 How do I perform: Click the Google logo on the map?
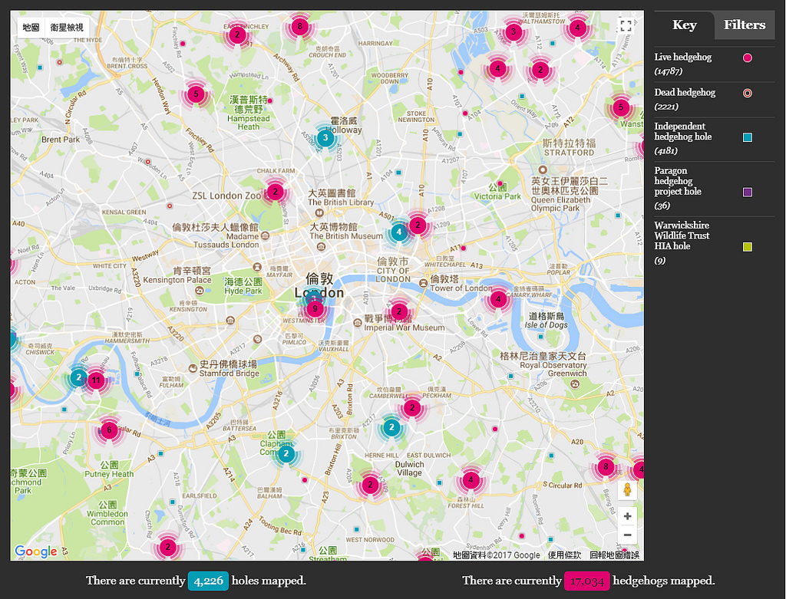pos(36,551)
